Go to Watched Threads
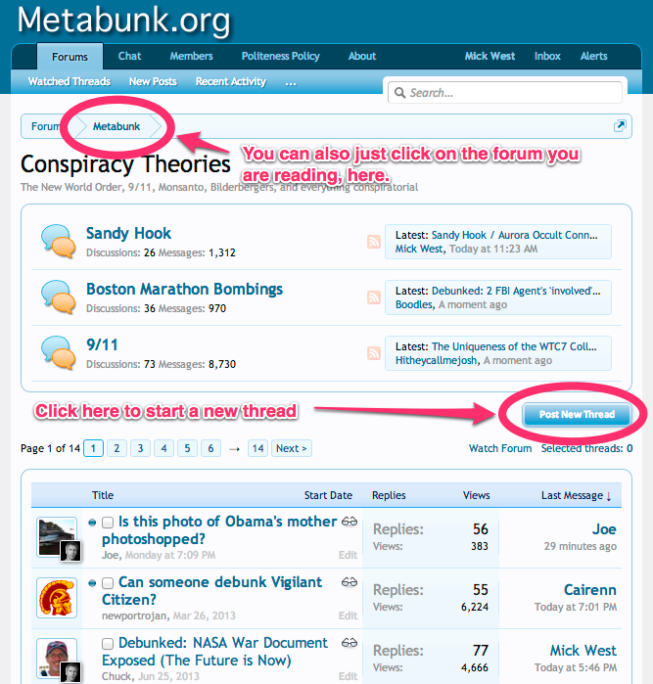Viewport: 653px width, 684px height. pyautogui.click(x=70, y=81)
